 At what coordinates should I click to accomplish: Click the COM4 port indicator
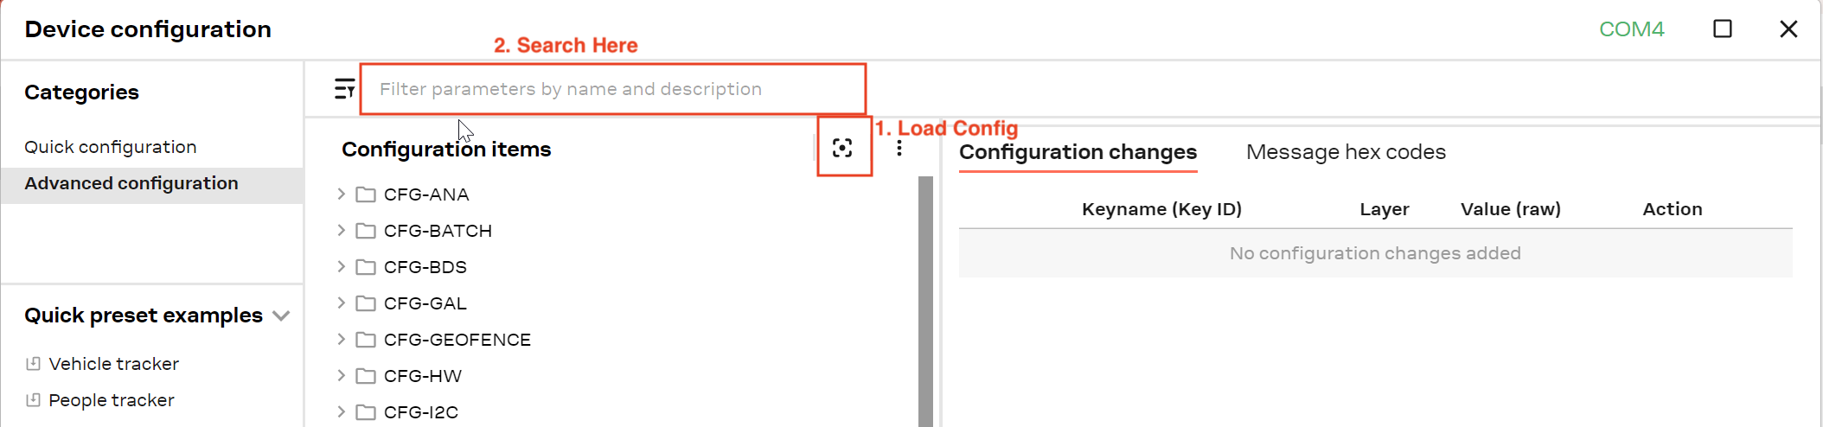[1631, 29]
